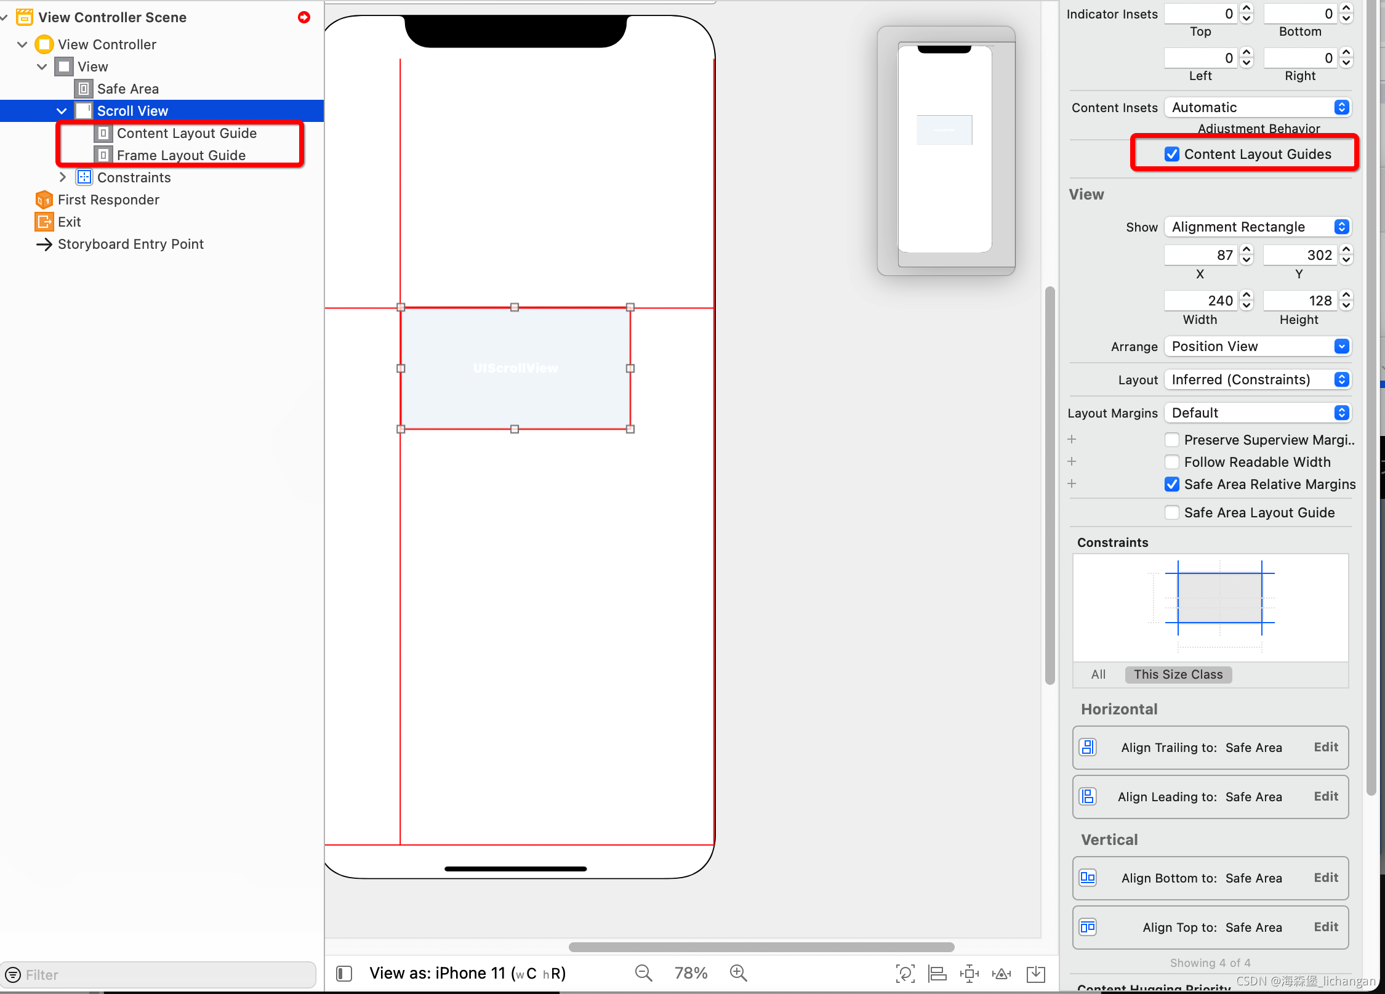This screenshot has height=994, width=1385.
Task: Expand the Constraints tree item
Action: 63,177
